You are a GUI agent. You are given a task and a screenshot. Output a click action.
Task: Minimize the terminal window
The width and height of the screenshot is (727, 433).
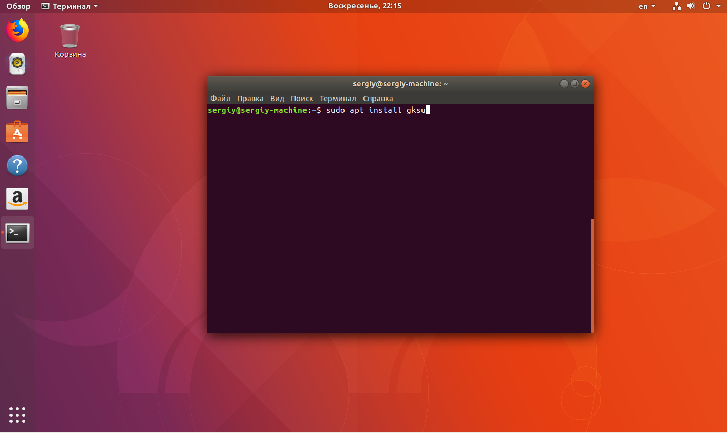[x=564, y=84]
